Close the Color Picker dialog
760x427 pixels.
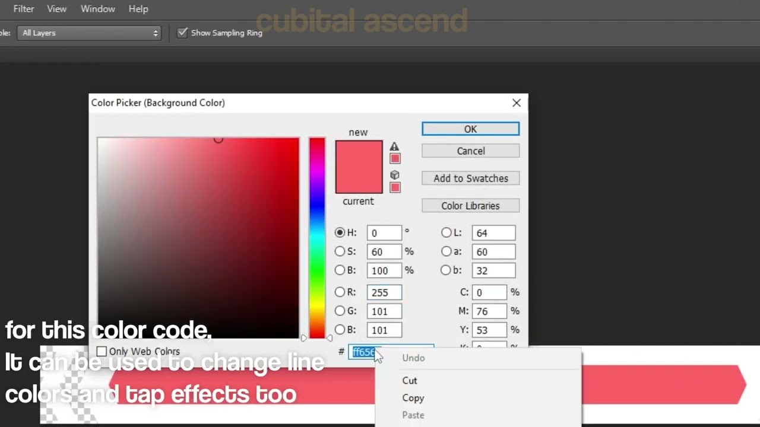tap(517, 103)
